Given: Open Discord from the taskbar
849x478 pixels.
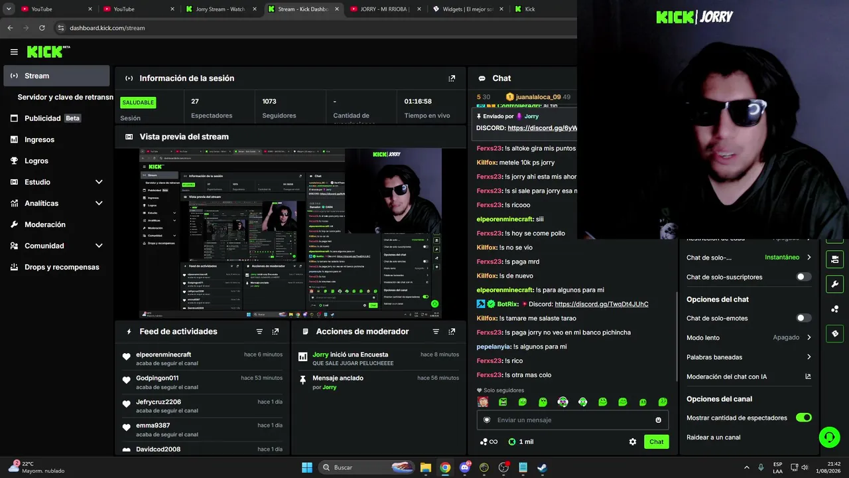Looking at the screenshot, I should (465, 467).
